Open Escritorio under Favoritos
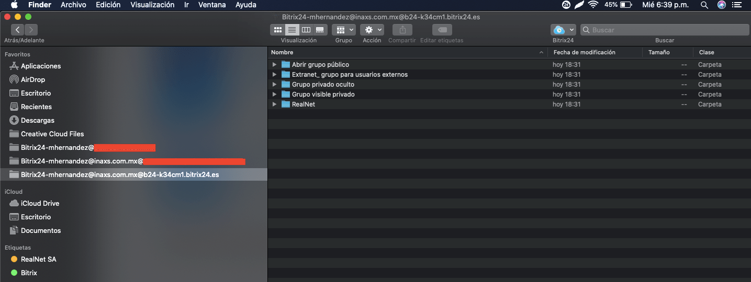 pos(36,93)
